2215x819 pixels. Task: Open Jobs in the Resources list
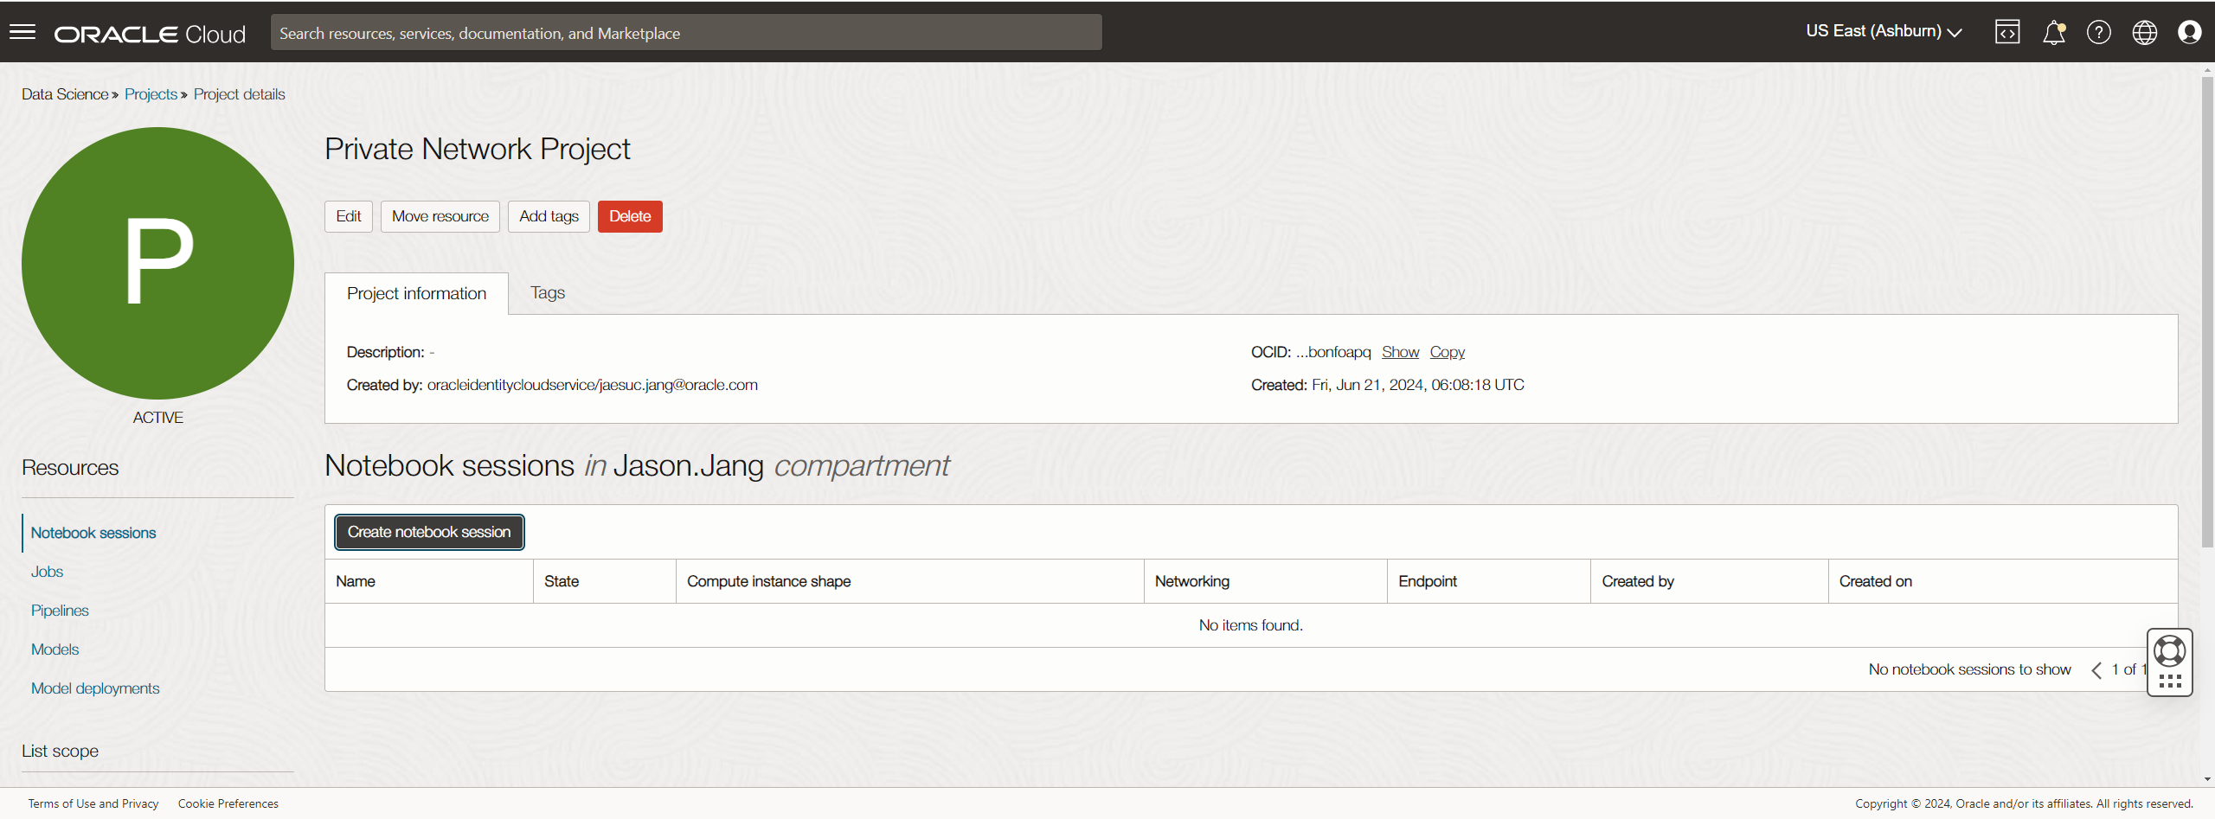pos(47,572)
